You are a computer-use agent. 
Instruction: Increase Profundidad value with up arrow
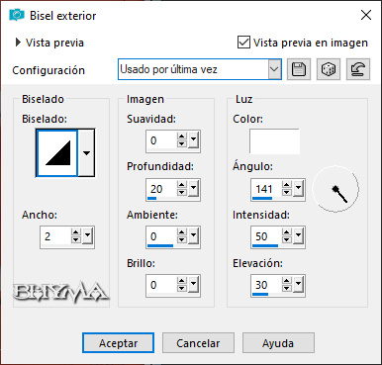(x=182, y=185)
